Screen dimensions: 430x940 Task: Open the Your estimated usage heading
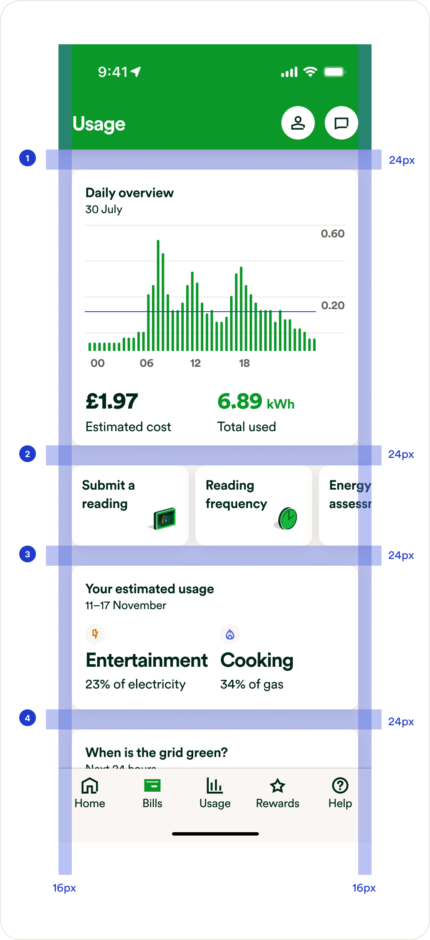click(x=149, y=589)
